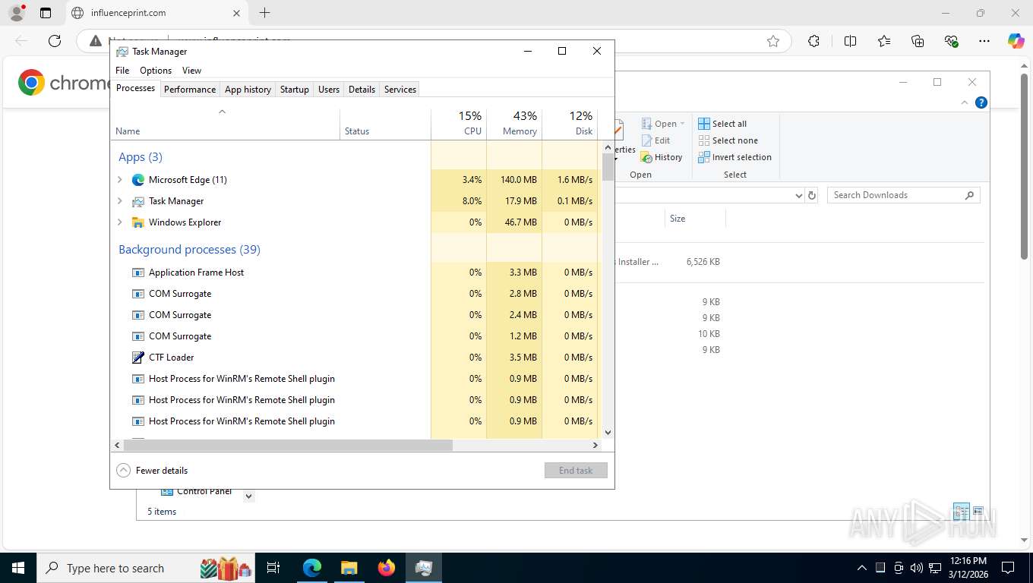Click the Task Manager vertical scrollbar thumb
The image size is (1033, 583).
[608, 167]
